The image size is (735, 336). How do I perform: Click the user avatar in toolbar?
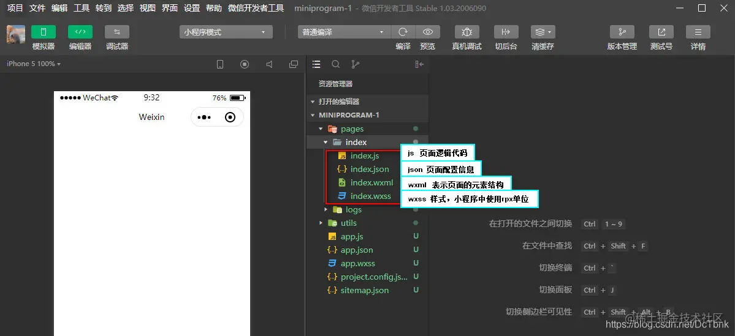[16, 34]
